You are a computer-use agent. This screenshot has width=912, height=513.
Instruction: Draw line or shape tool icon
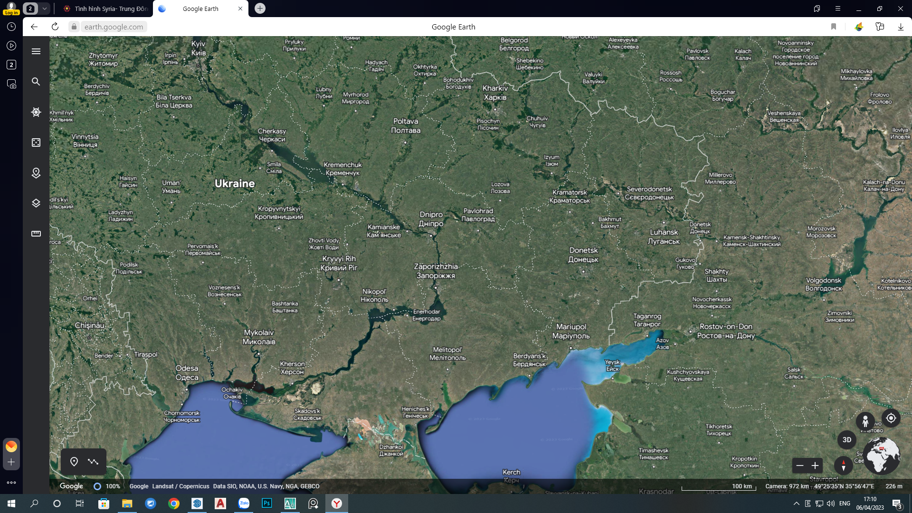coord(93,462)
